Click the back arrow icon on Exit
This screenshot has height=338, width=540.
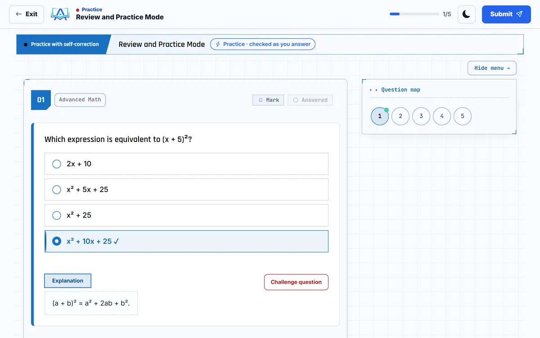(18, 14)
